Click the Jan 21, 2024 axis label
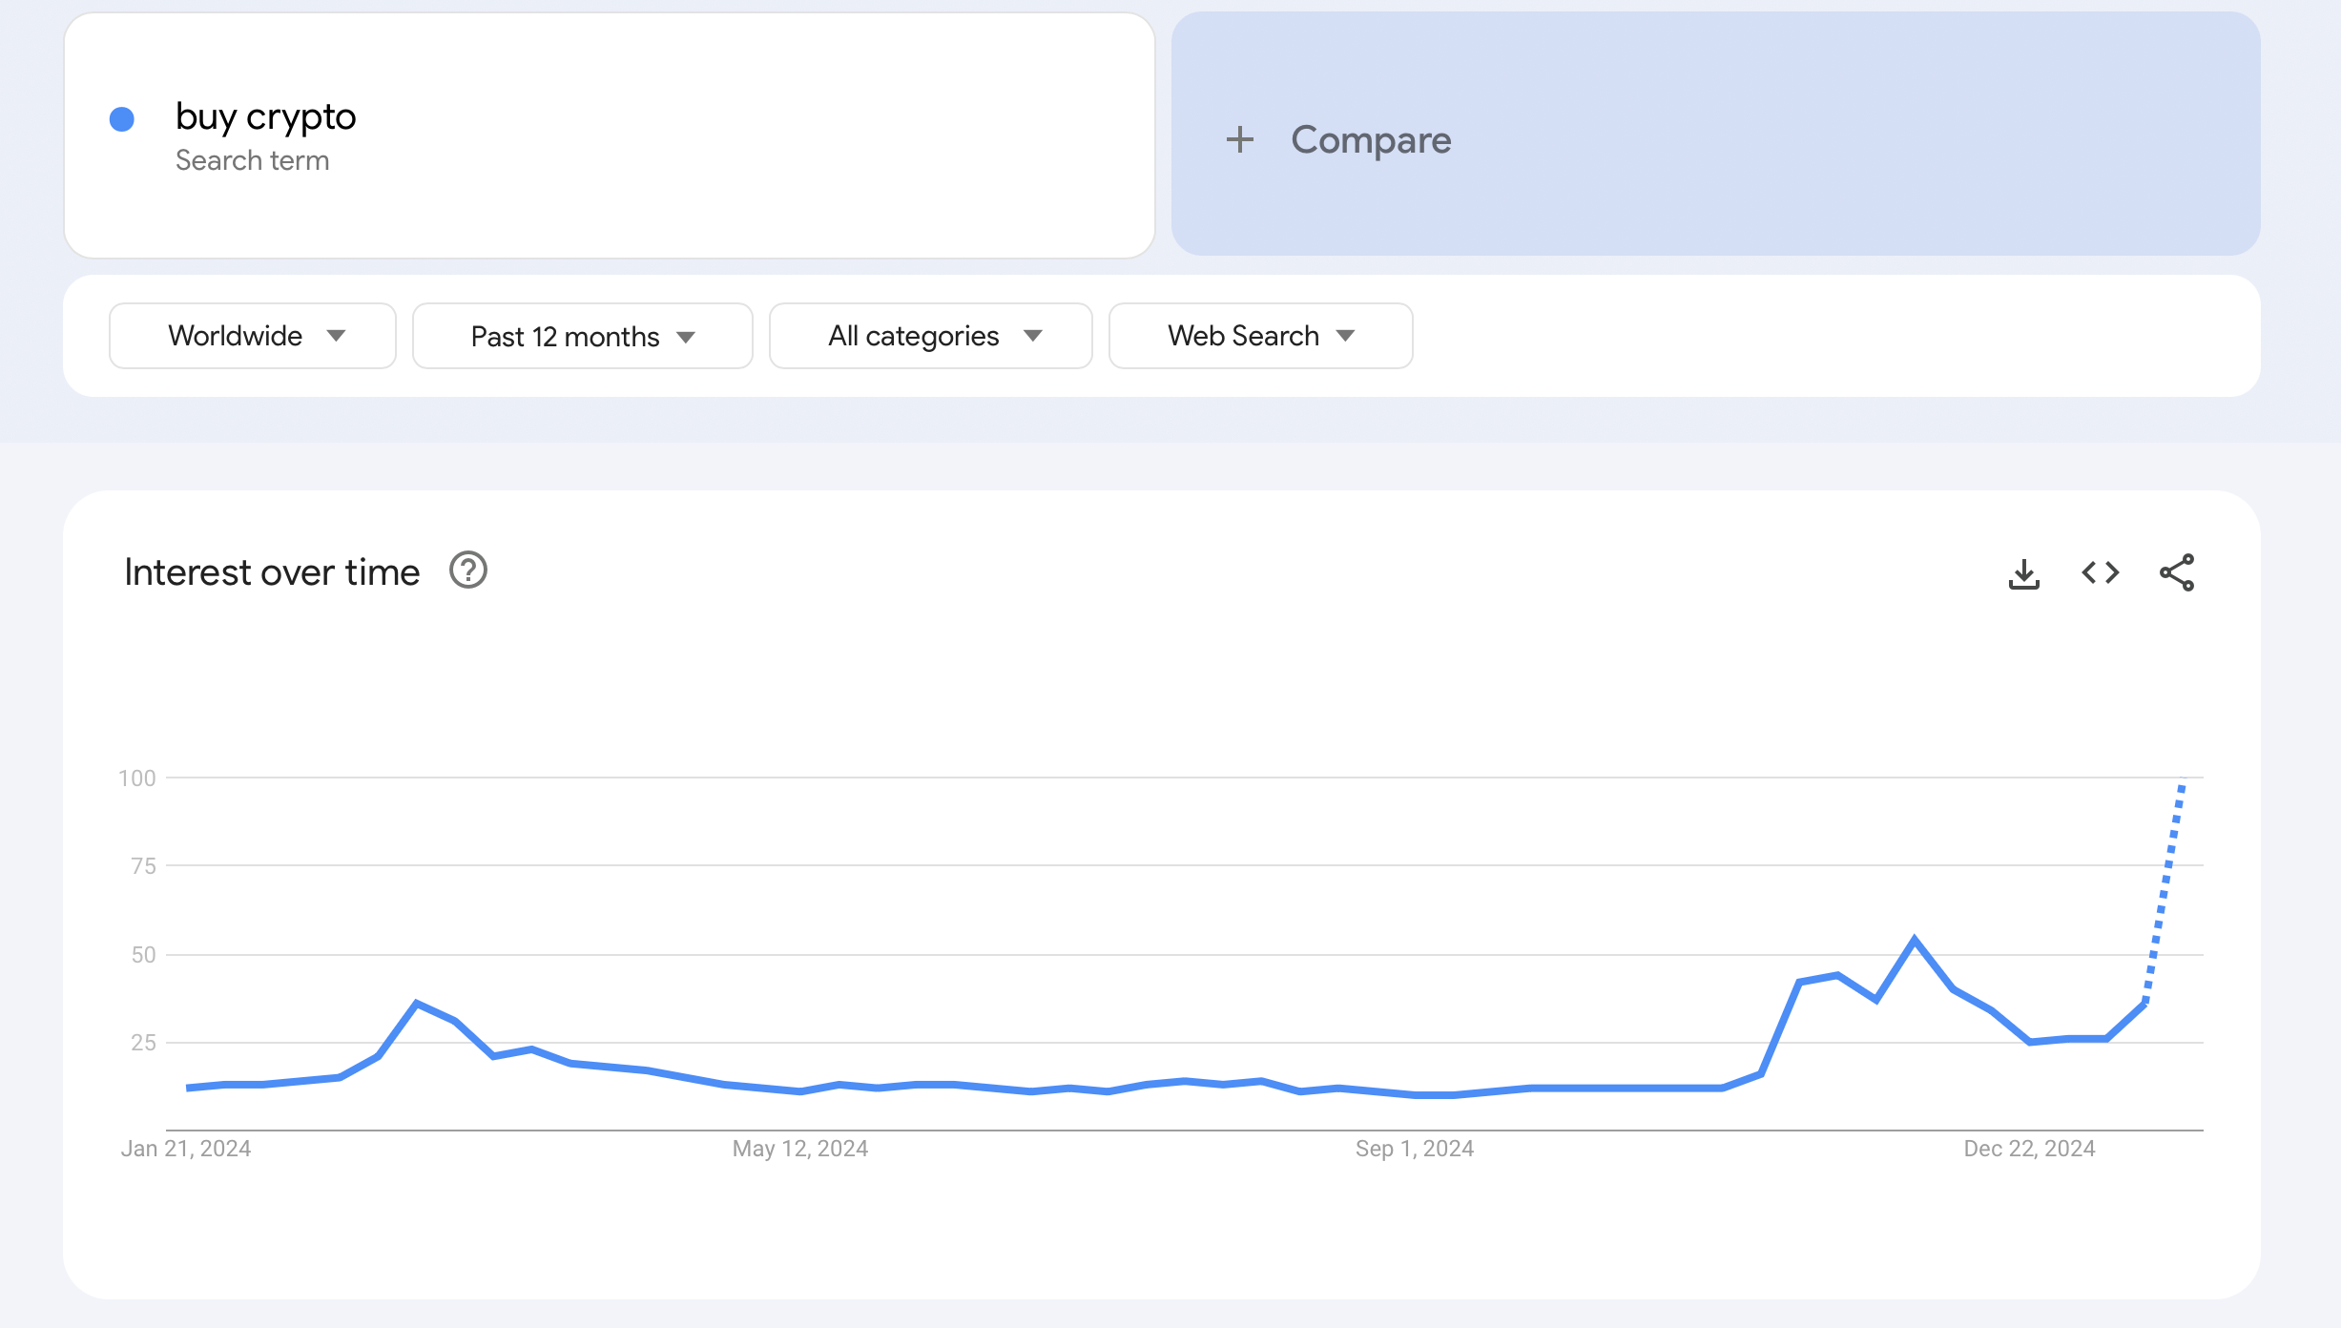The image size is (2341, 1328). point(186,1149)
